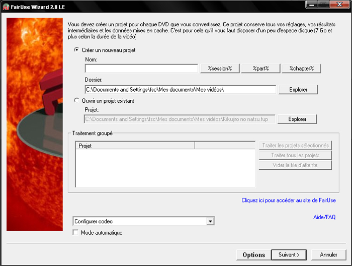Insert the %part% variable

pyautogui.click(x=260, y=69)
